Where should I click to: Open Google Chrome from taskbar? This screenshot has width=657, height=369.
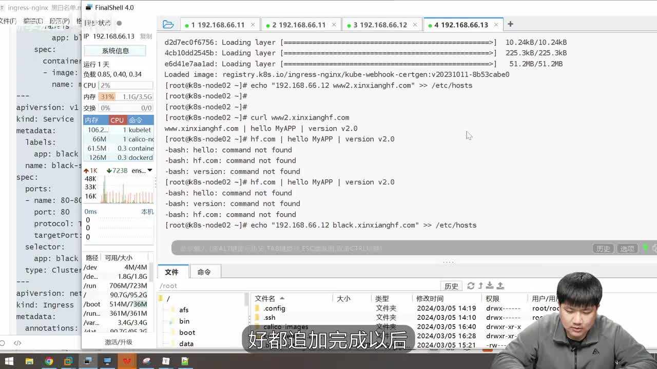(49, 361)
